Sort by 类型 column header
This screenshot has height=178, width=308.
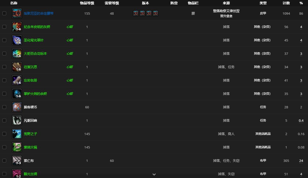[x=263, y=3]
